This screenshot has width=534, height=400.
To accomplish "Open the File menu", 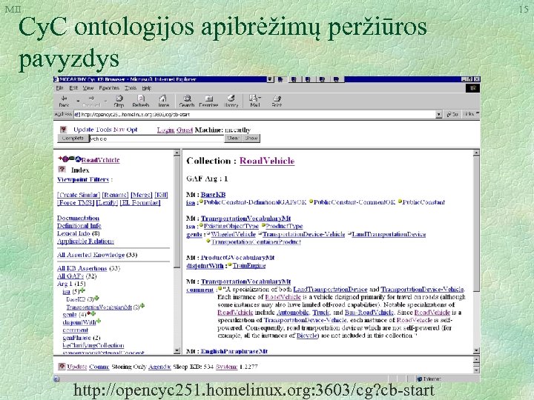I will [59, 88].
